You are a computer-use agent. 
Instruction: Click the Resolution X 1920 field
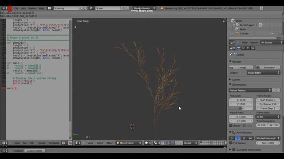[241, 100]
